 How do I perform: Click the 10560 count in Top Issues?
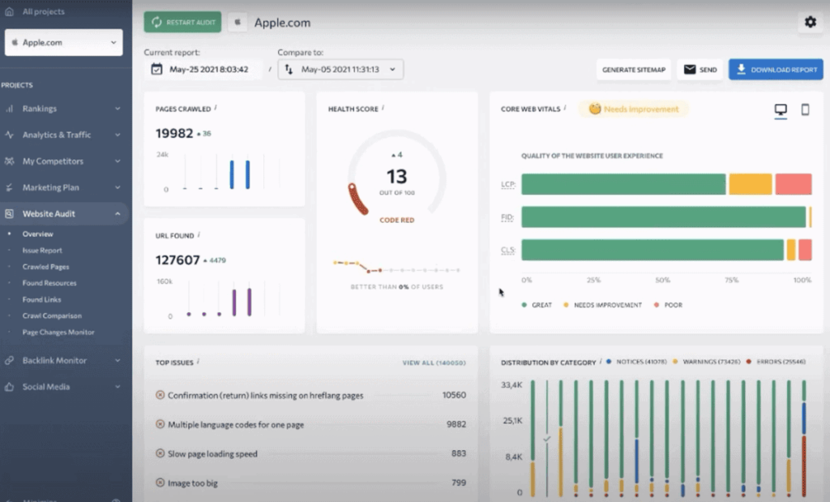pyautogui.click(x=454, y=395)
